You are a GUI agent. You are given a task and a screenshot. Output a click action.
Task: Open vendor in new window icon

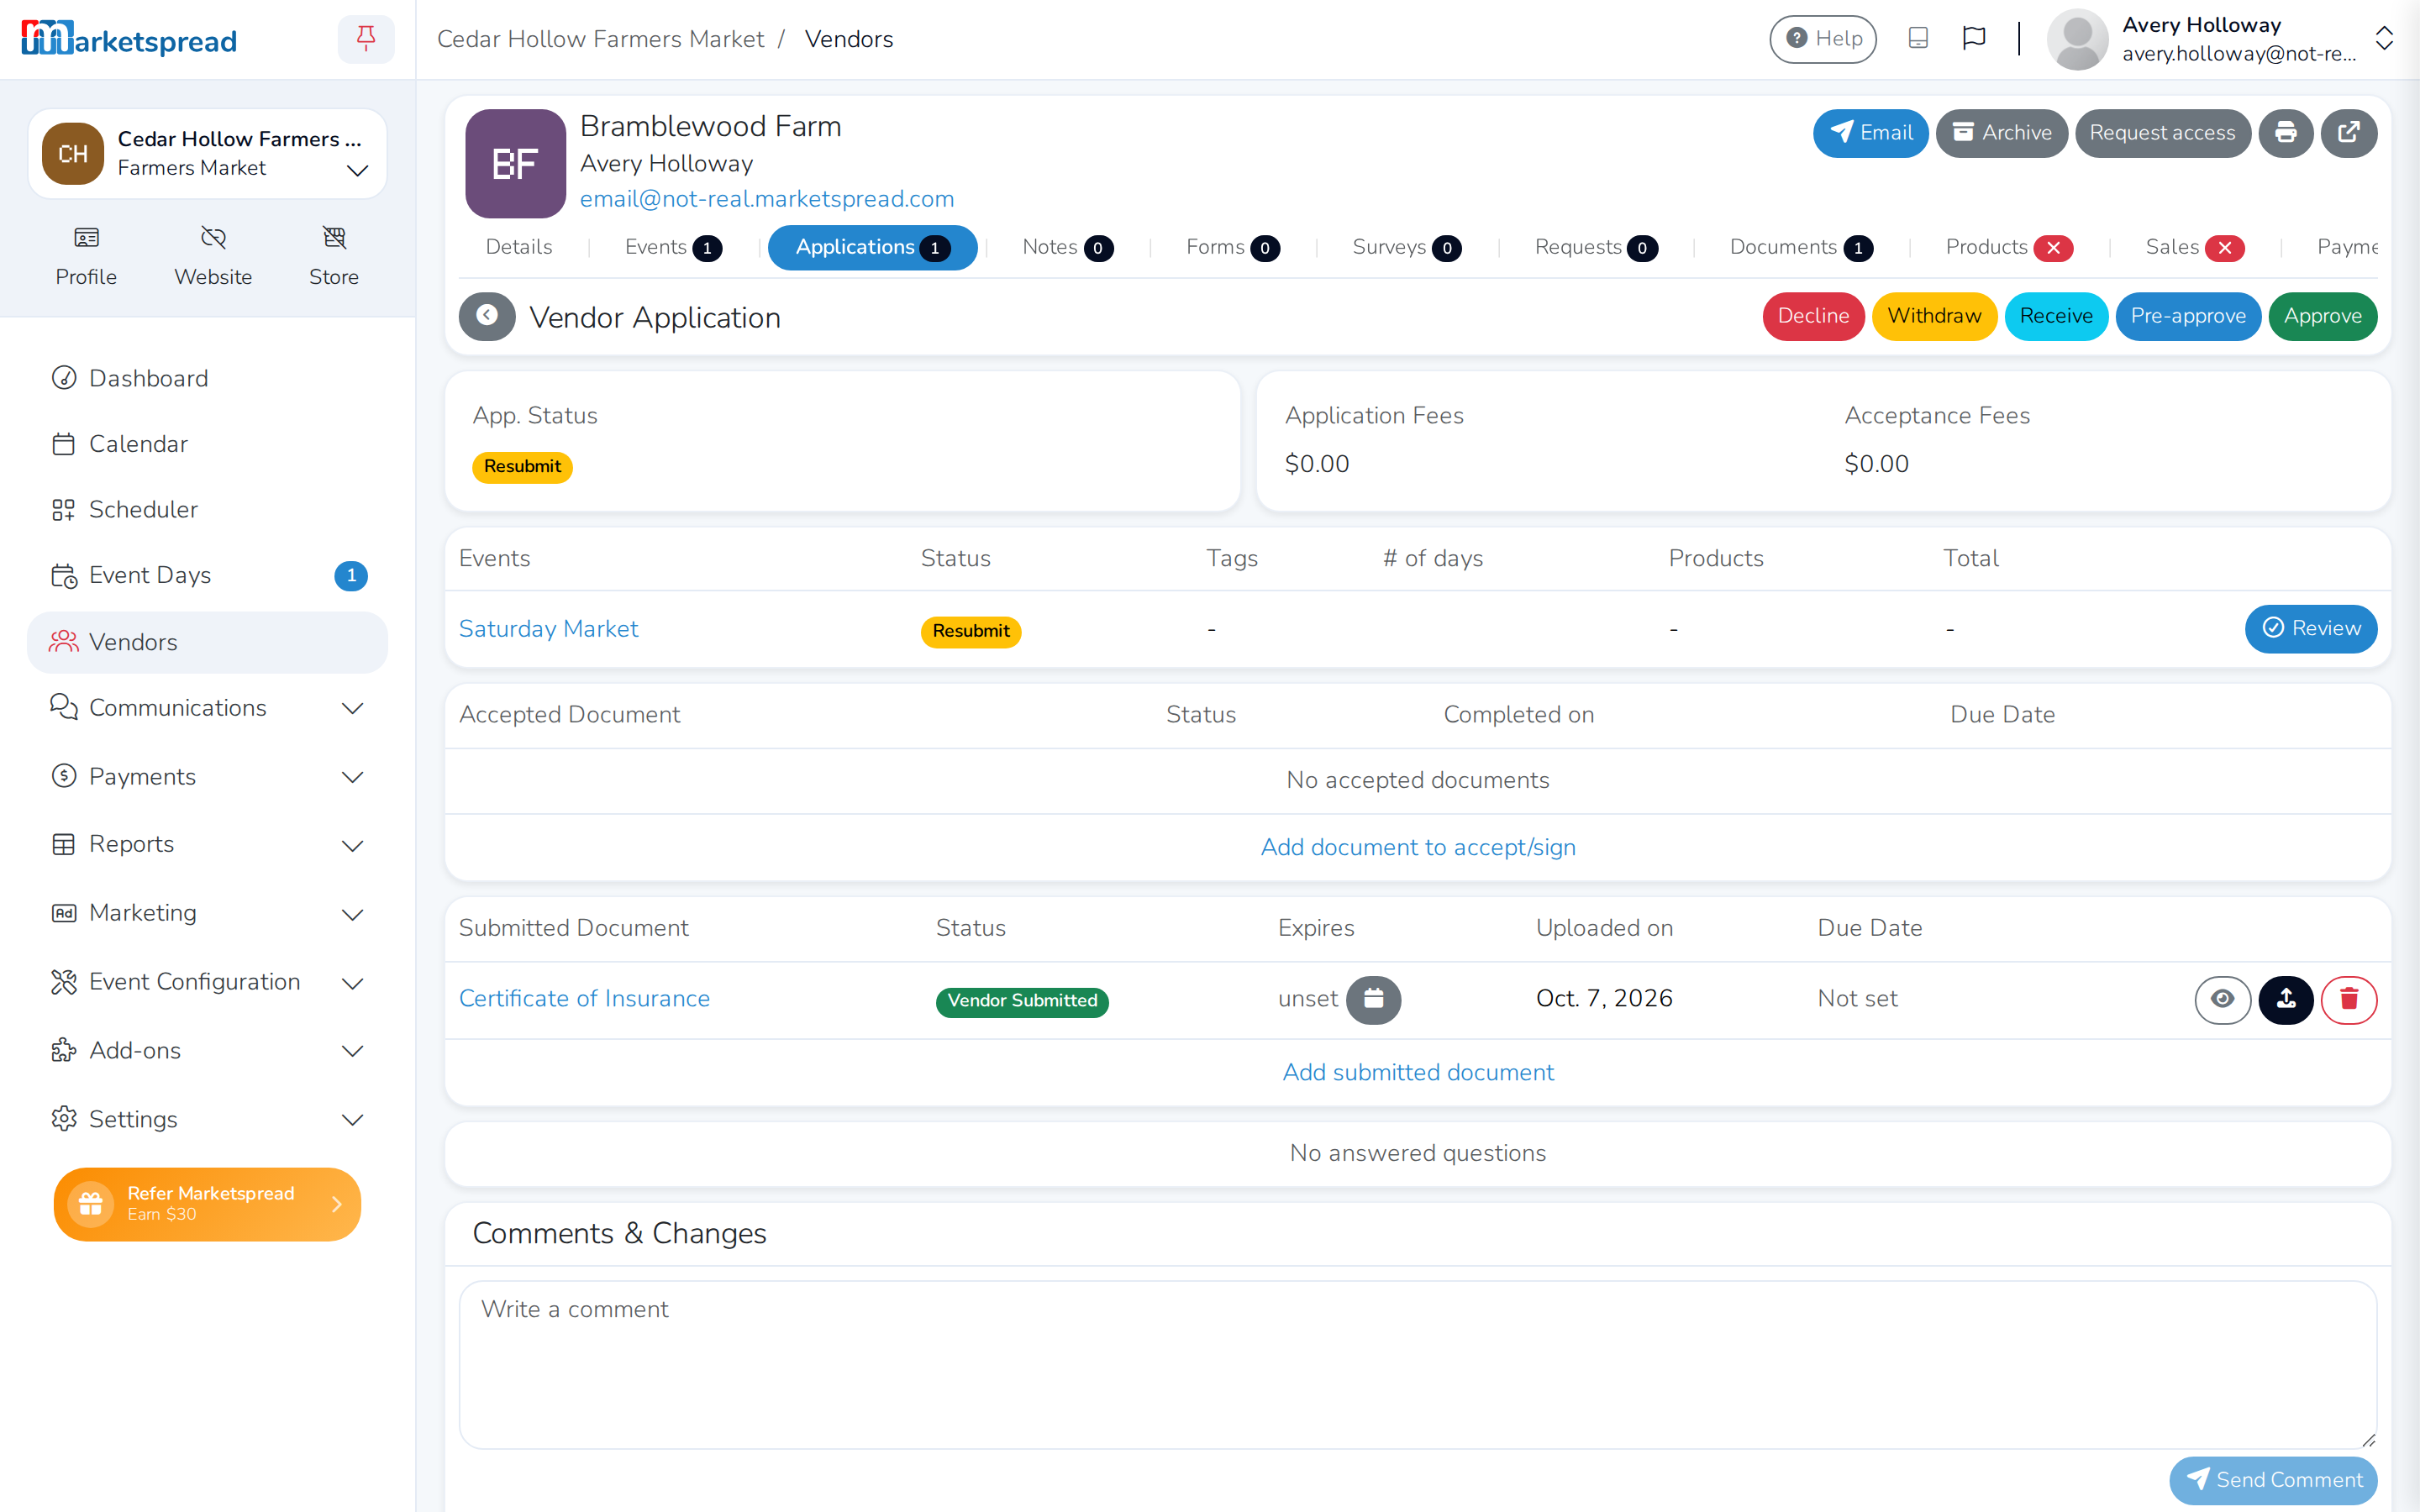(x=2349, y=133)
